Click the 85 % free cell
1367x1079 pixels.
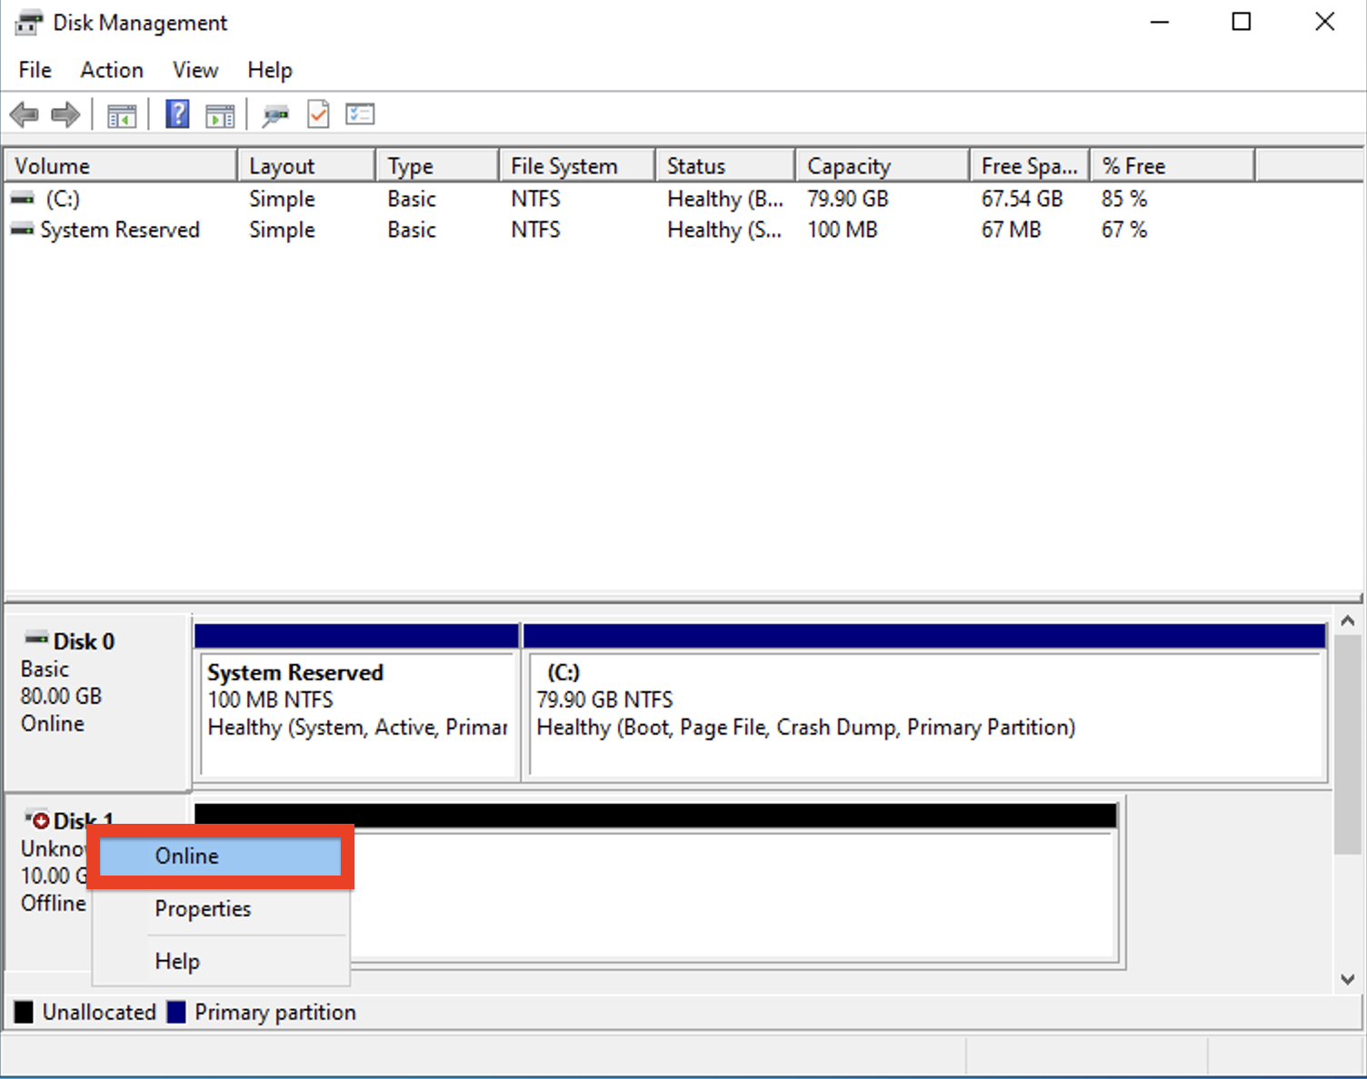1124,199
